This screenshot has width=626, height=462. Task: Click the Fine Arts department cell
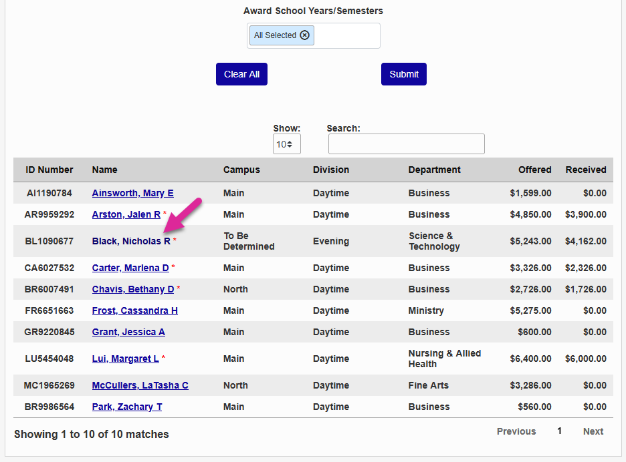(429, 385)
